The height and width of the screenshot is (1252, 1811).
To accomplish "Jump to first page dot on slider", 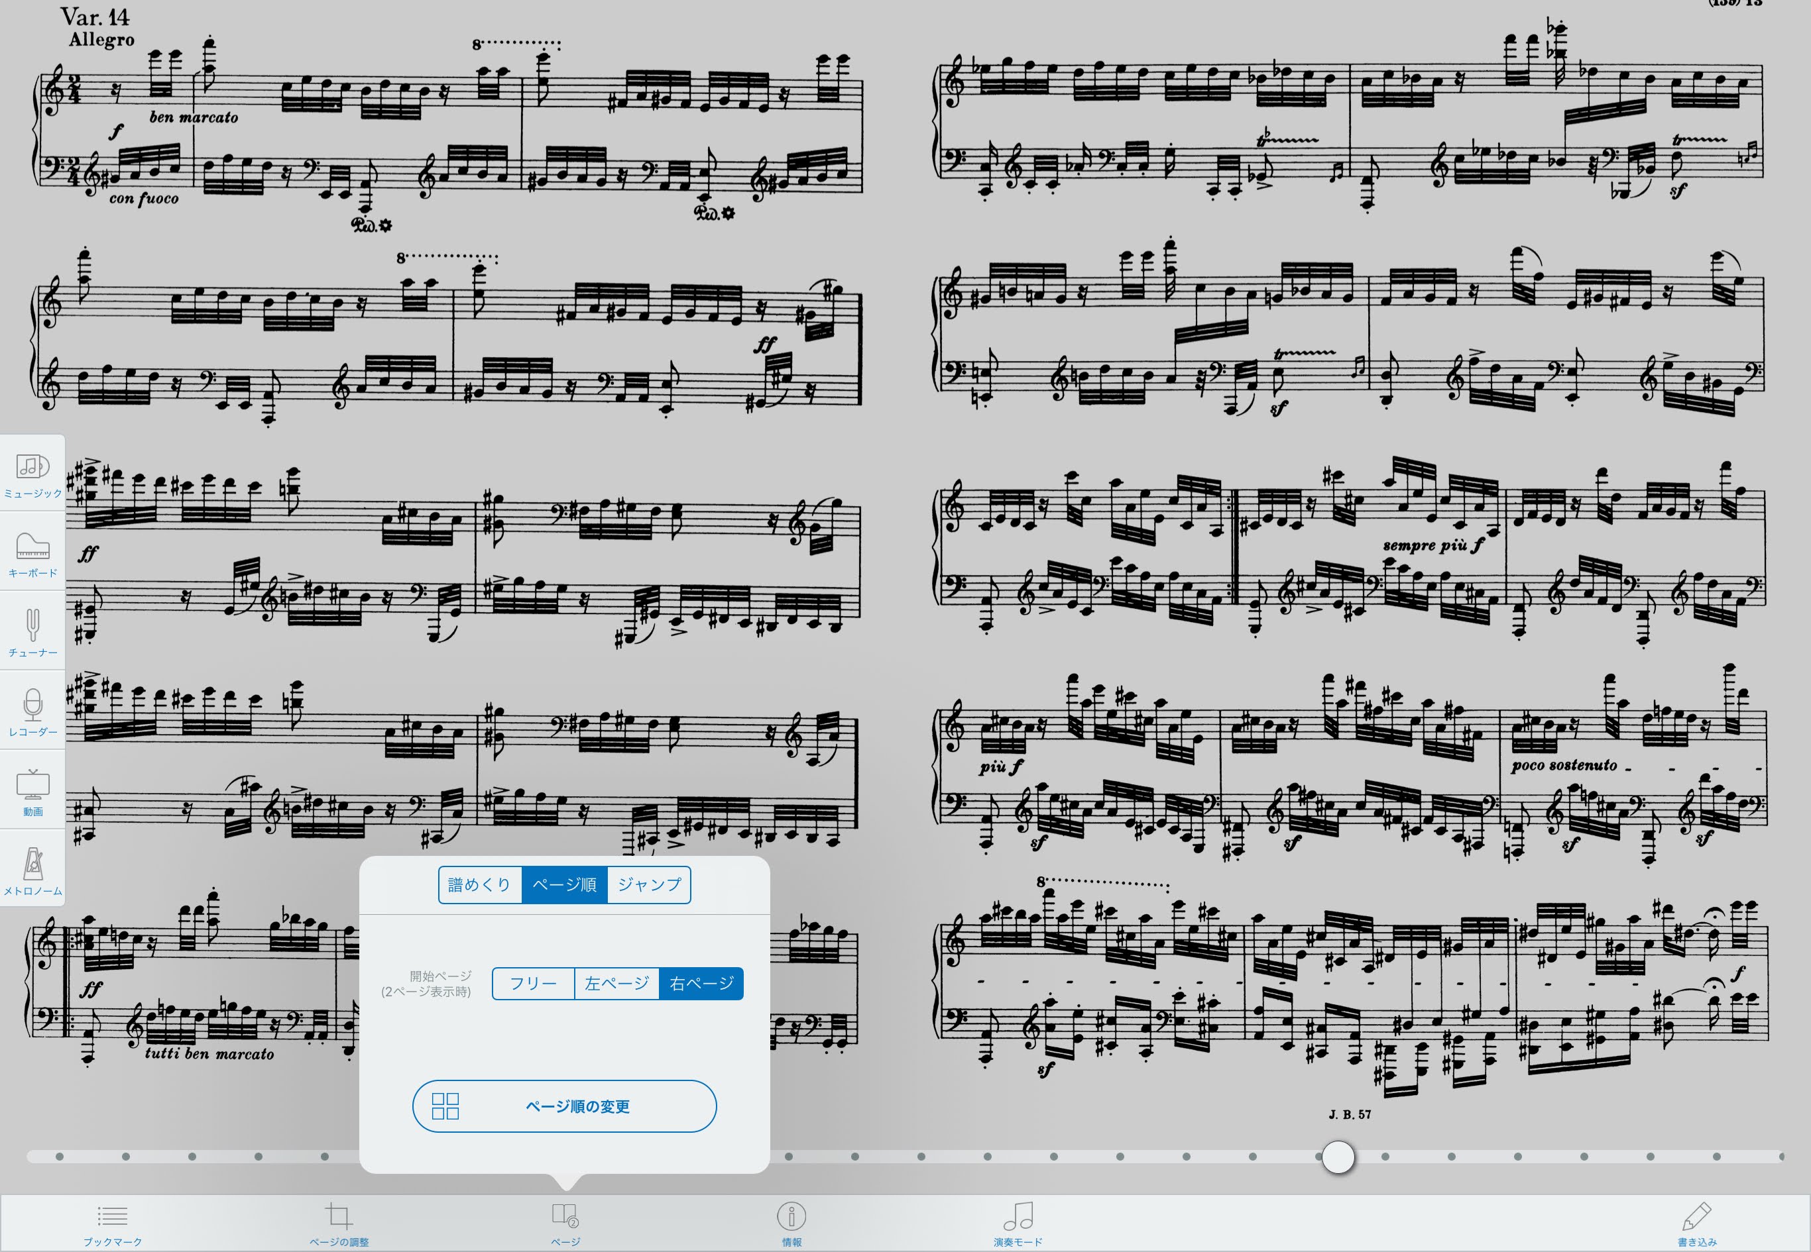I will pos(60,1157).
